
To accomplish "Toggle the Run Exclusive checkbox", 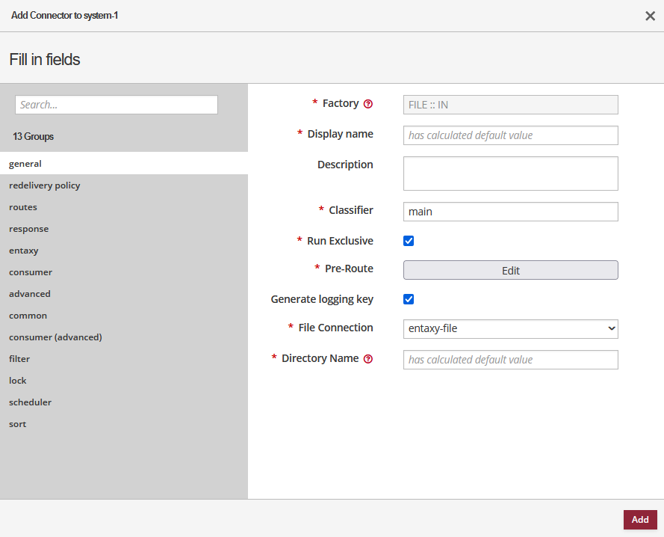I will pos(409,241).
